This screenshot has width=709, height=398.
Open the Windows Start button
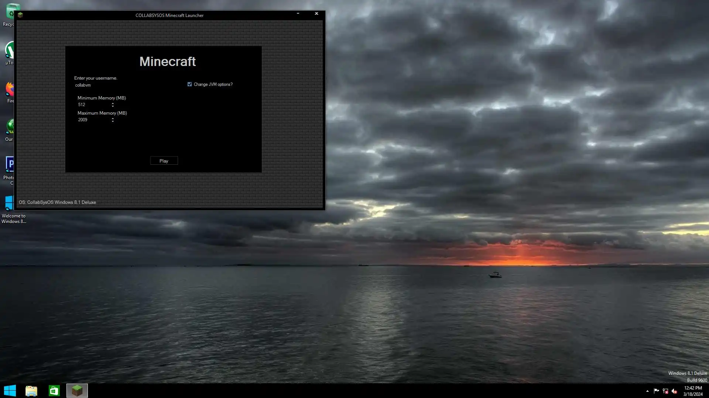coord(10,391)
